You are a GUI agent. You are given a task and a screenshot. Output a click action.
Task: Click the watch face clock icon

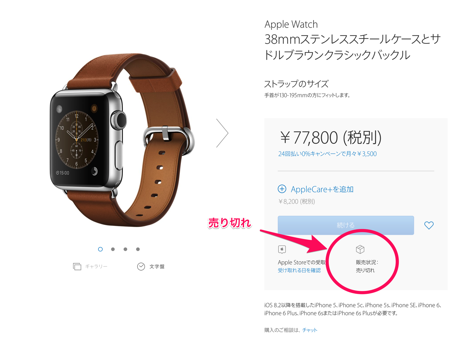point(141,266)
